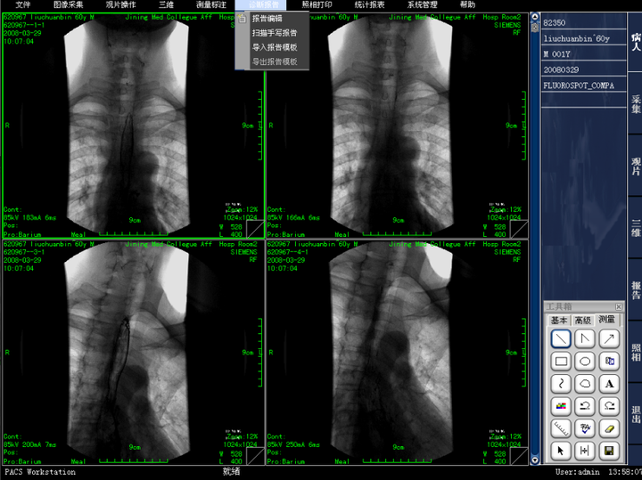Select the text annotation 'A' tool
The image size is (642, 480).
coord(609,384)
